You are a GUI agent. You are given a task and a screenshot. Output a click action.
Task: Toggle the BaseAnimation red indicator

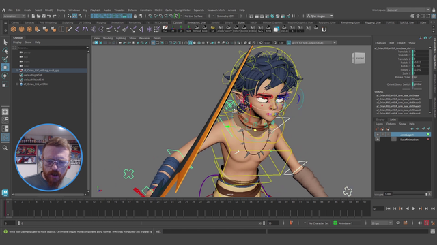428,139
